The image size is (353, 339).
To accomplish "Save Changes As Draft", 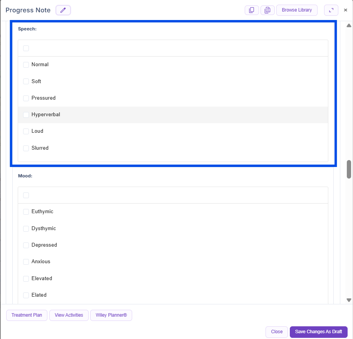I will pyautogui.click(x=318, y=332).
